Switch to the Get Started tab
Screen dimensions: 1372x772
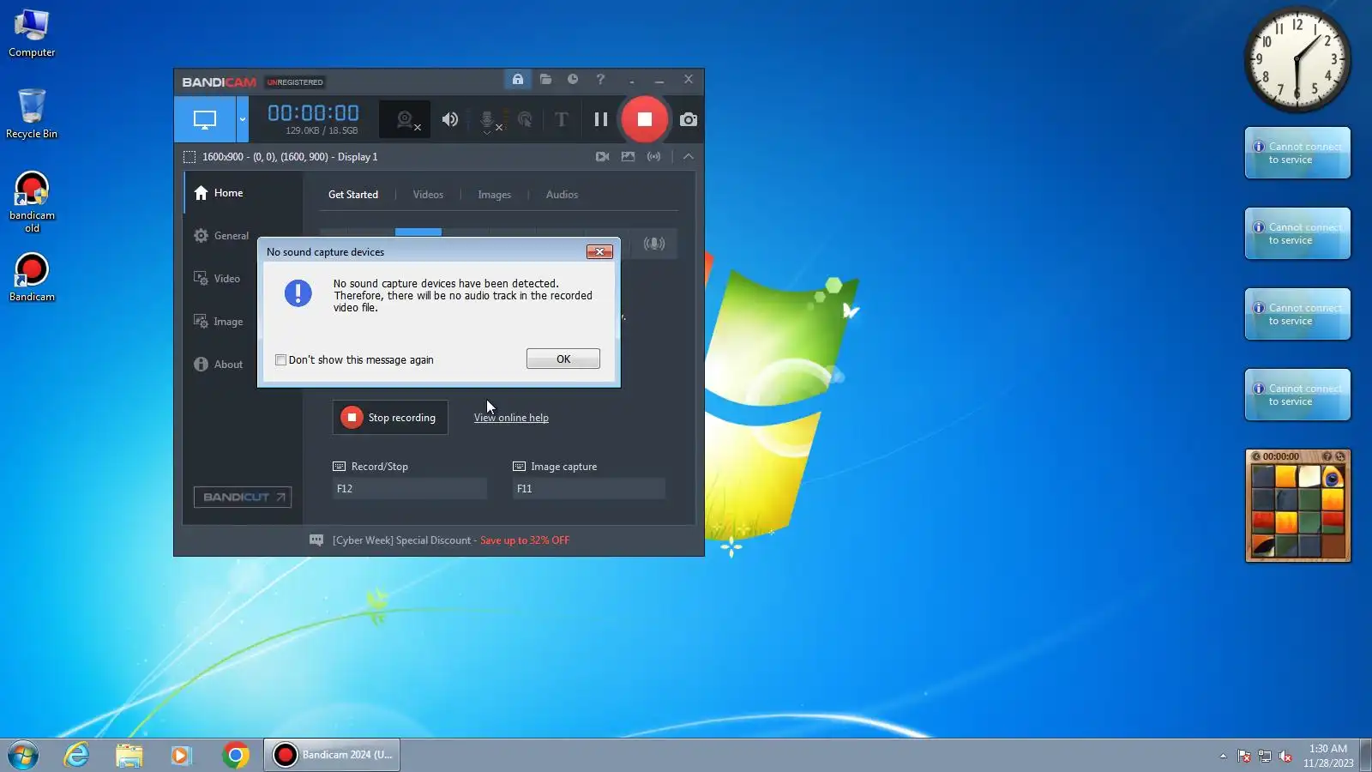(x=353, y=195)
